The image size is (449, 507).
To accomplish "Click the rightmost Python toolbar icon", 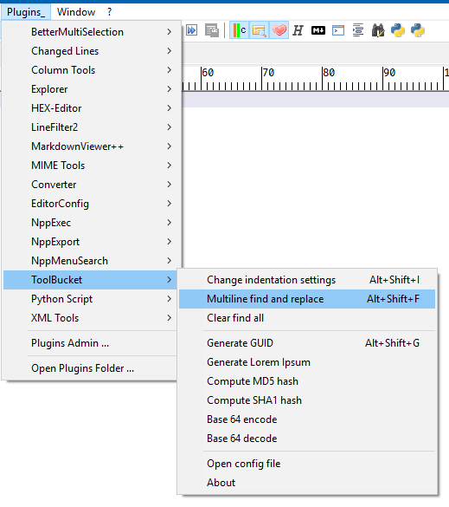I will click(x=418, y=30).
